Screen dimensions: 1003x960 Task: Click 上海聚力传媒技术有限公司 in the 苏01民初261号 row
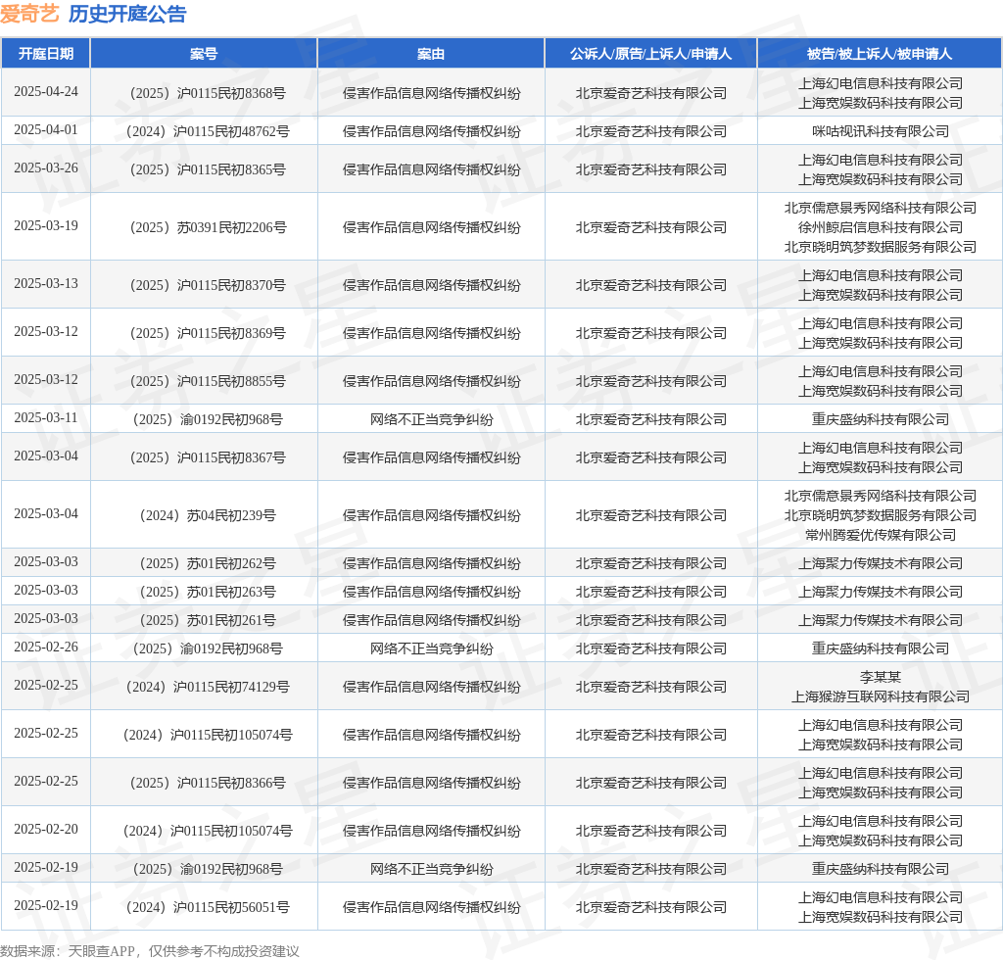click(x=881, y=620)
